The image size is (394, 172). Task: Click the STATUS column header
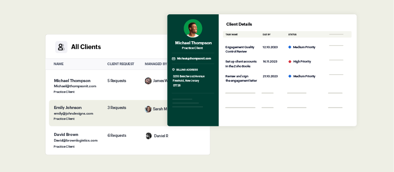[292, 34]
